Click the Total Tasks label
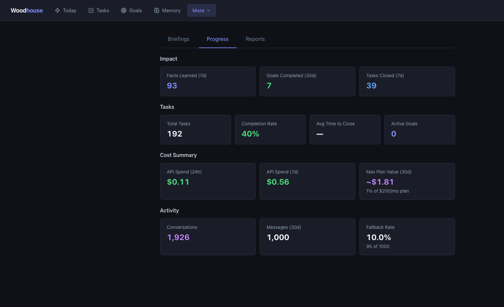This screenshot has height=307, width=504. coord(179,124)
